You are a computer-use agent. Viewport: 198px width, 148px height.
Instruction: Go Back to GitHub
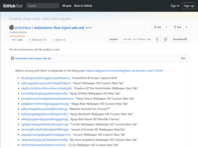83,6
